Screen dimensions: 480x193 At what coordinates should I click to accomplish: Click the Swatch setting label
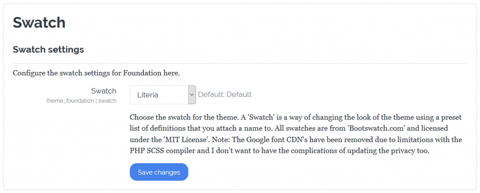pyautogui.click(x=104, y=91)
